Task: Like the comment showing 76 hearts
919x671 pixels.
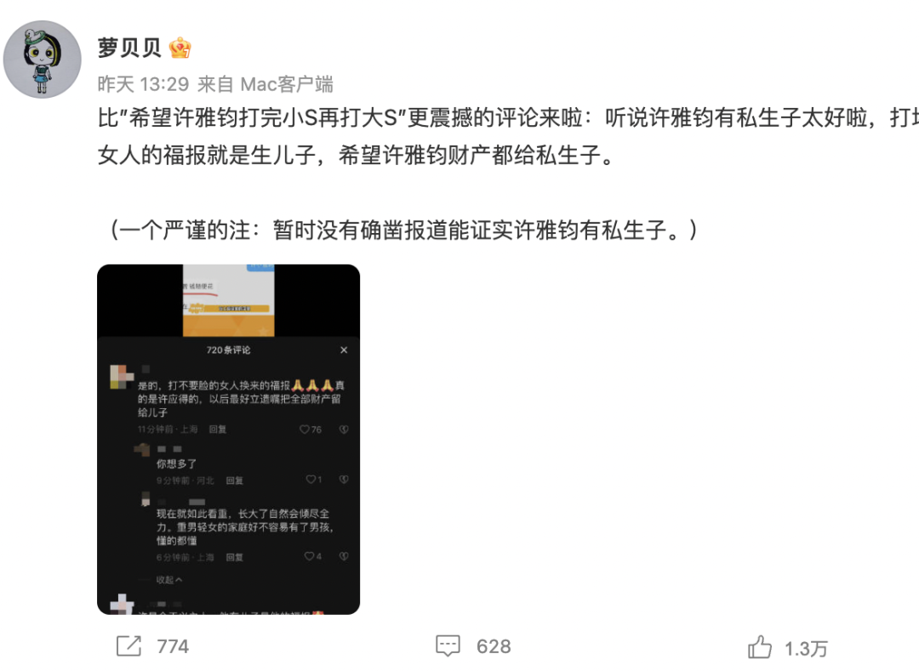Action: tap(304, 429)
